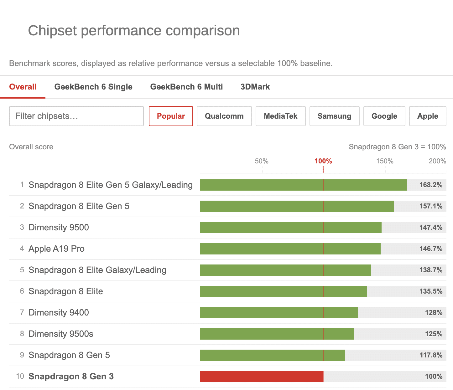This screenshot has height=390, width=453.
Task: Click the 150% axis label
Action: point(385,161)
